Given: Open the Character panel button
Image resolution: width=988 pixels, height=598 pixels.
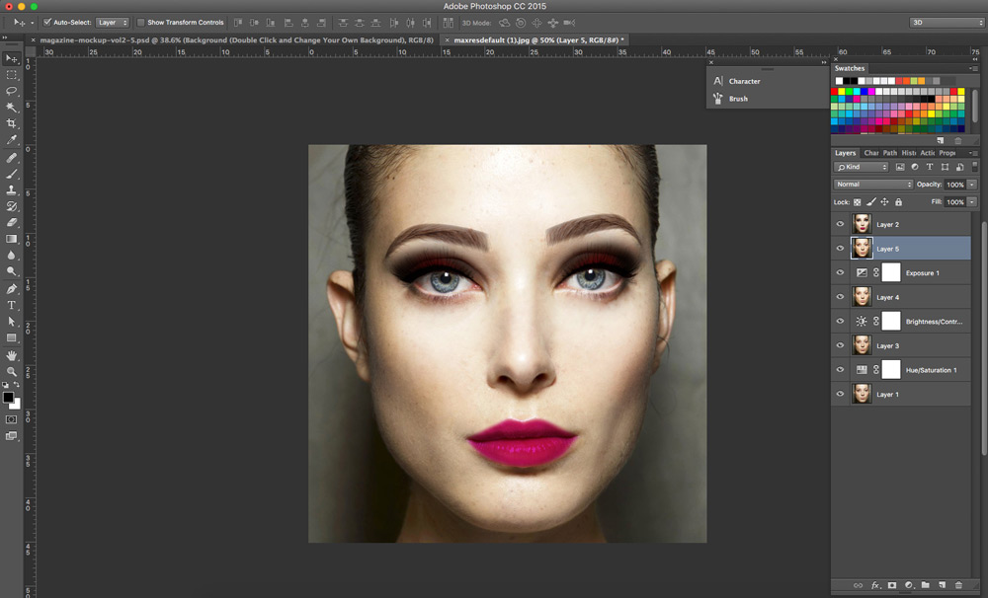Looking at the screenshot, I should point(744,81).
